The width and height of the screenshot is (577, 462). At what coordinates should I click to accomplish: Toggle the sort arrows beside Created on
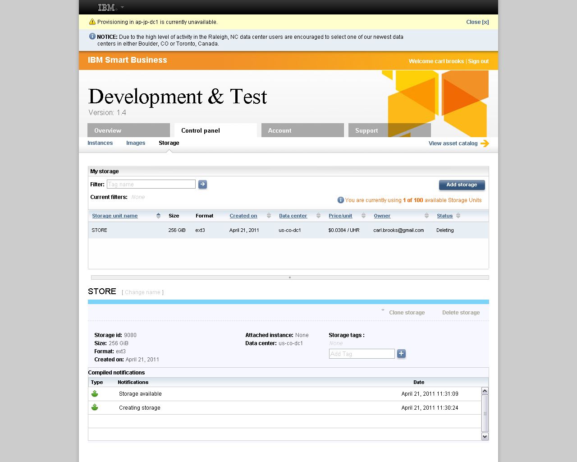tap(269, 216)
